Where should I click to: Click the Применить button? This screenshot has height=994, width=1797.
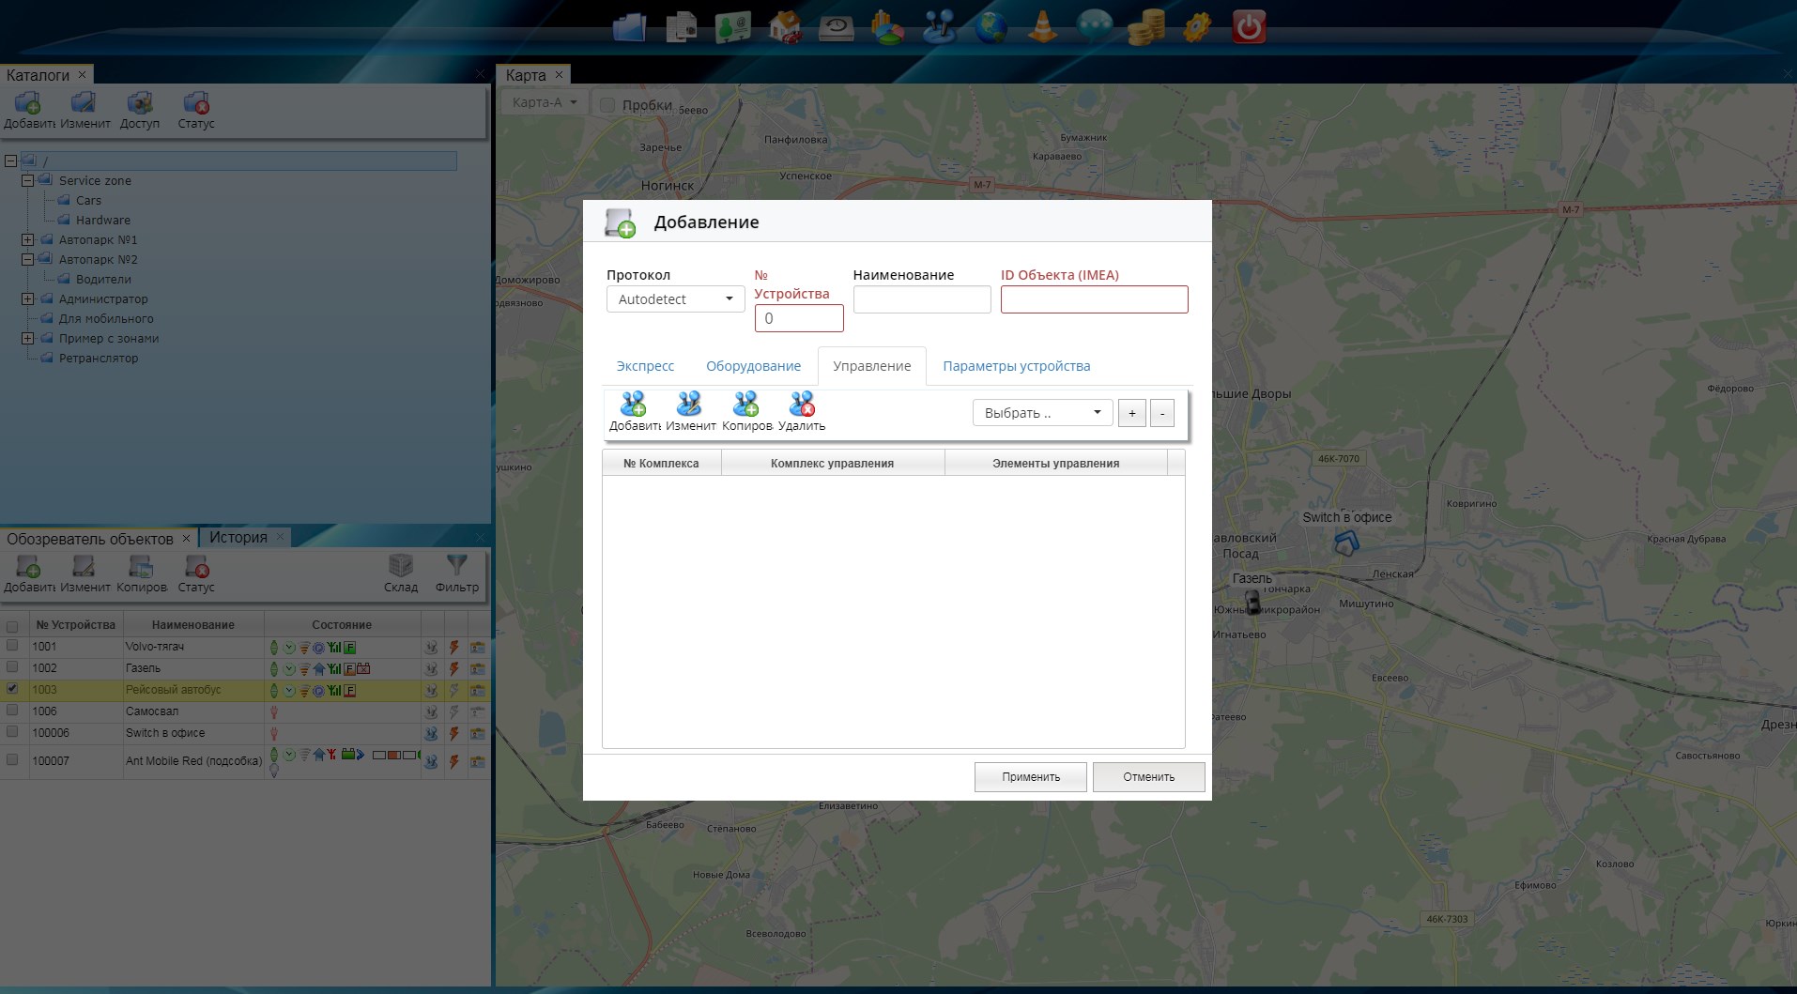1030,777
